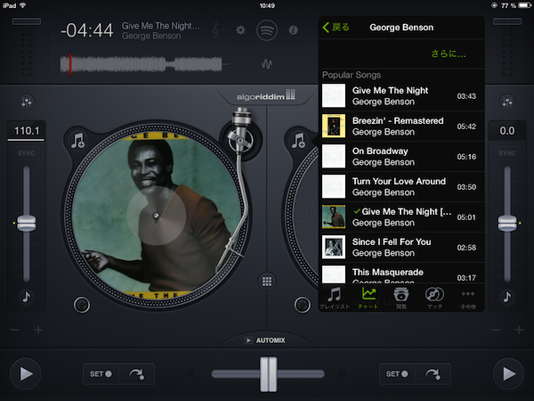534x401 pixels.
Task: Open the Match tab
Action: coord(434,298)
